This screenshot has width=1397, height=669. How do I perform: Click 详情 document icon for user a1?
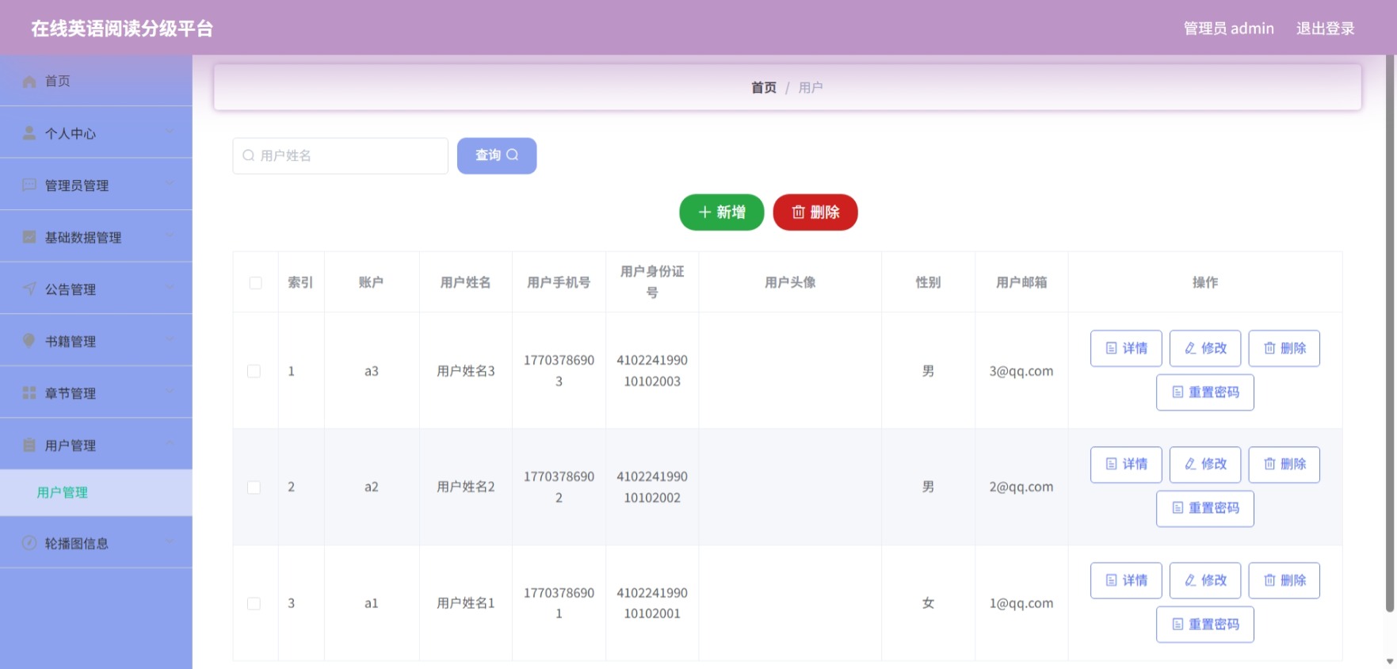1111,580
